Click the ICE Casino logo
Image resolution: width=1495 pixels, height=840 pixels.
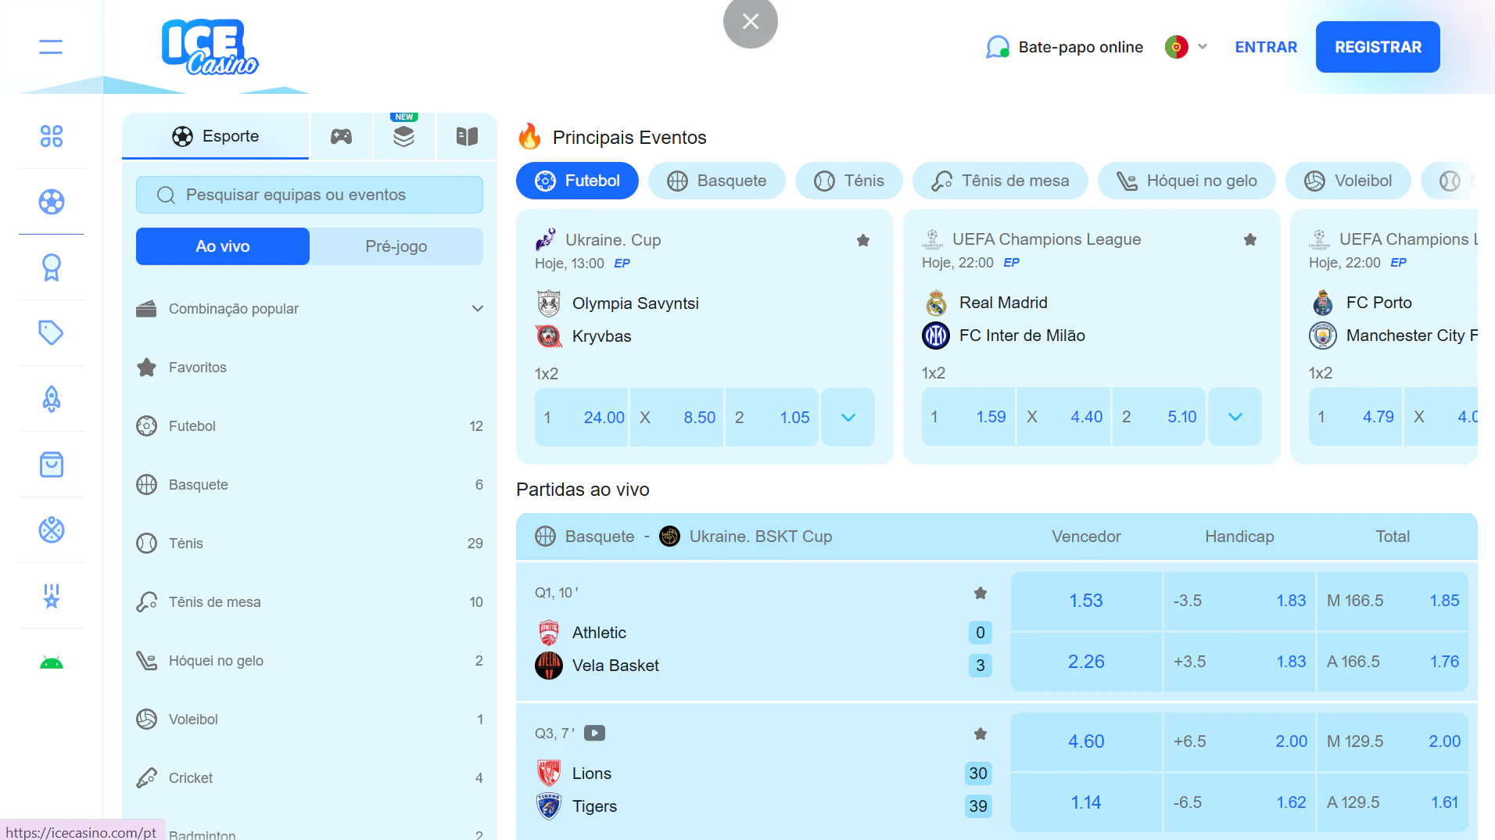tap(210, 47)
